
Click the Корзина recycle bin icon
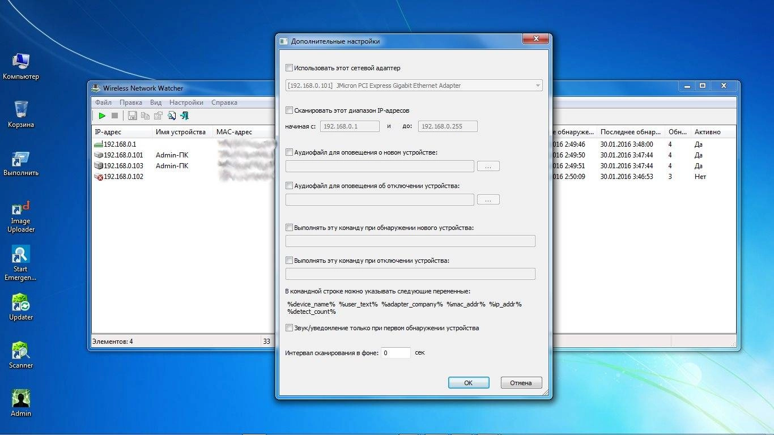coord(21,114)
